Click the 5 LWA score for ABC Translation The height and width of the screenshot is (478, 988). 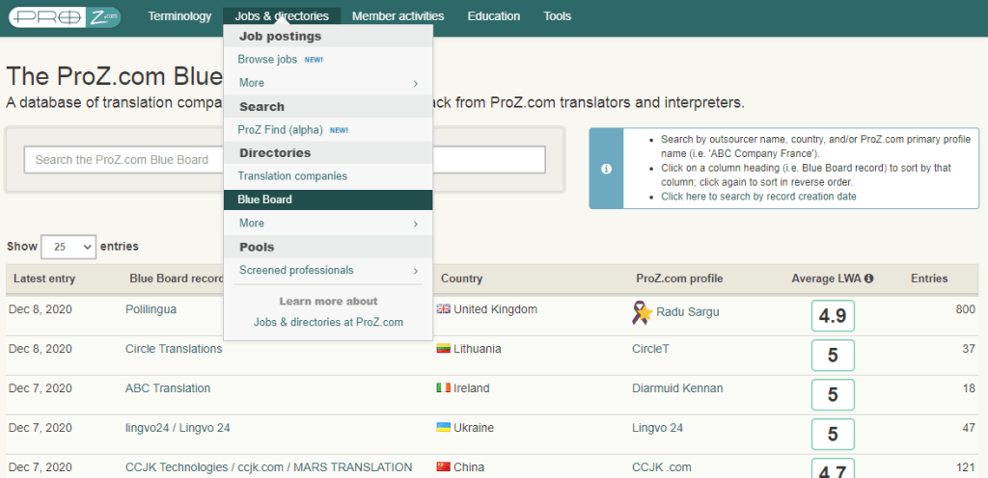[x=833, y=395]
